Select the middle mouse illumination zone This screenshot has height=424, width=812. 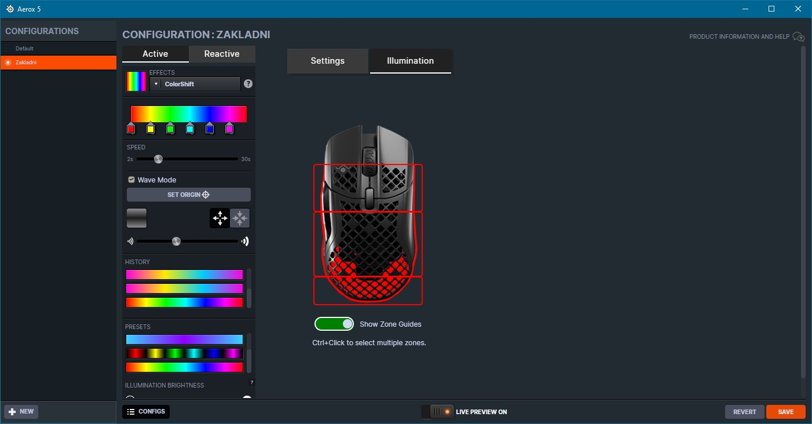(x=368, y=244)
